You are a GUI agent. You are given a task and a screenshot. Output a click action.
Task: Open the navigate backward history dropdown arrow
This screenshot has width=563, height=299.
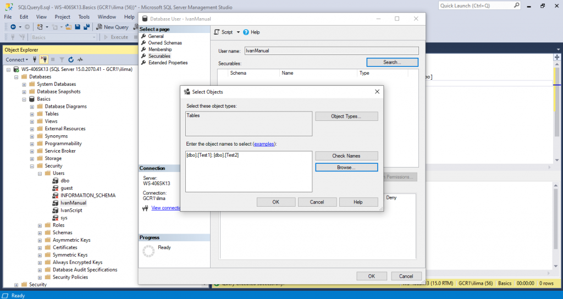tap(20, 27)
